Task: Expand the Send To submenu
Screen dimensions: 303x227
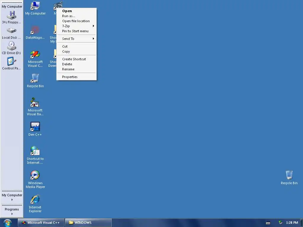Action: (77, 39)
